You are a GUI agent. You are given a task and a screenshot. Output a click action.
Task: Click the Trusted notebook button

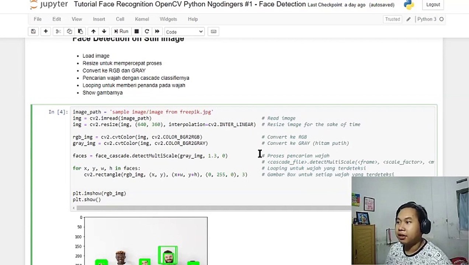(x=392, y=19)
